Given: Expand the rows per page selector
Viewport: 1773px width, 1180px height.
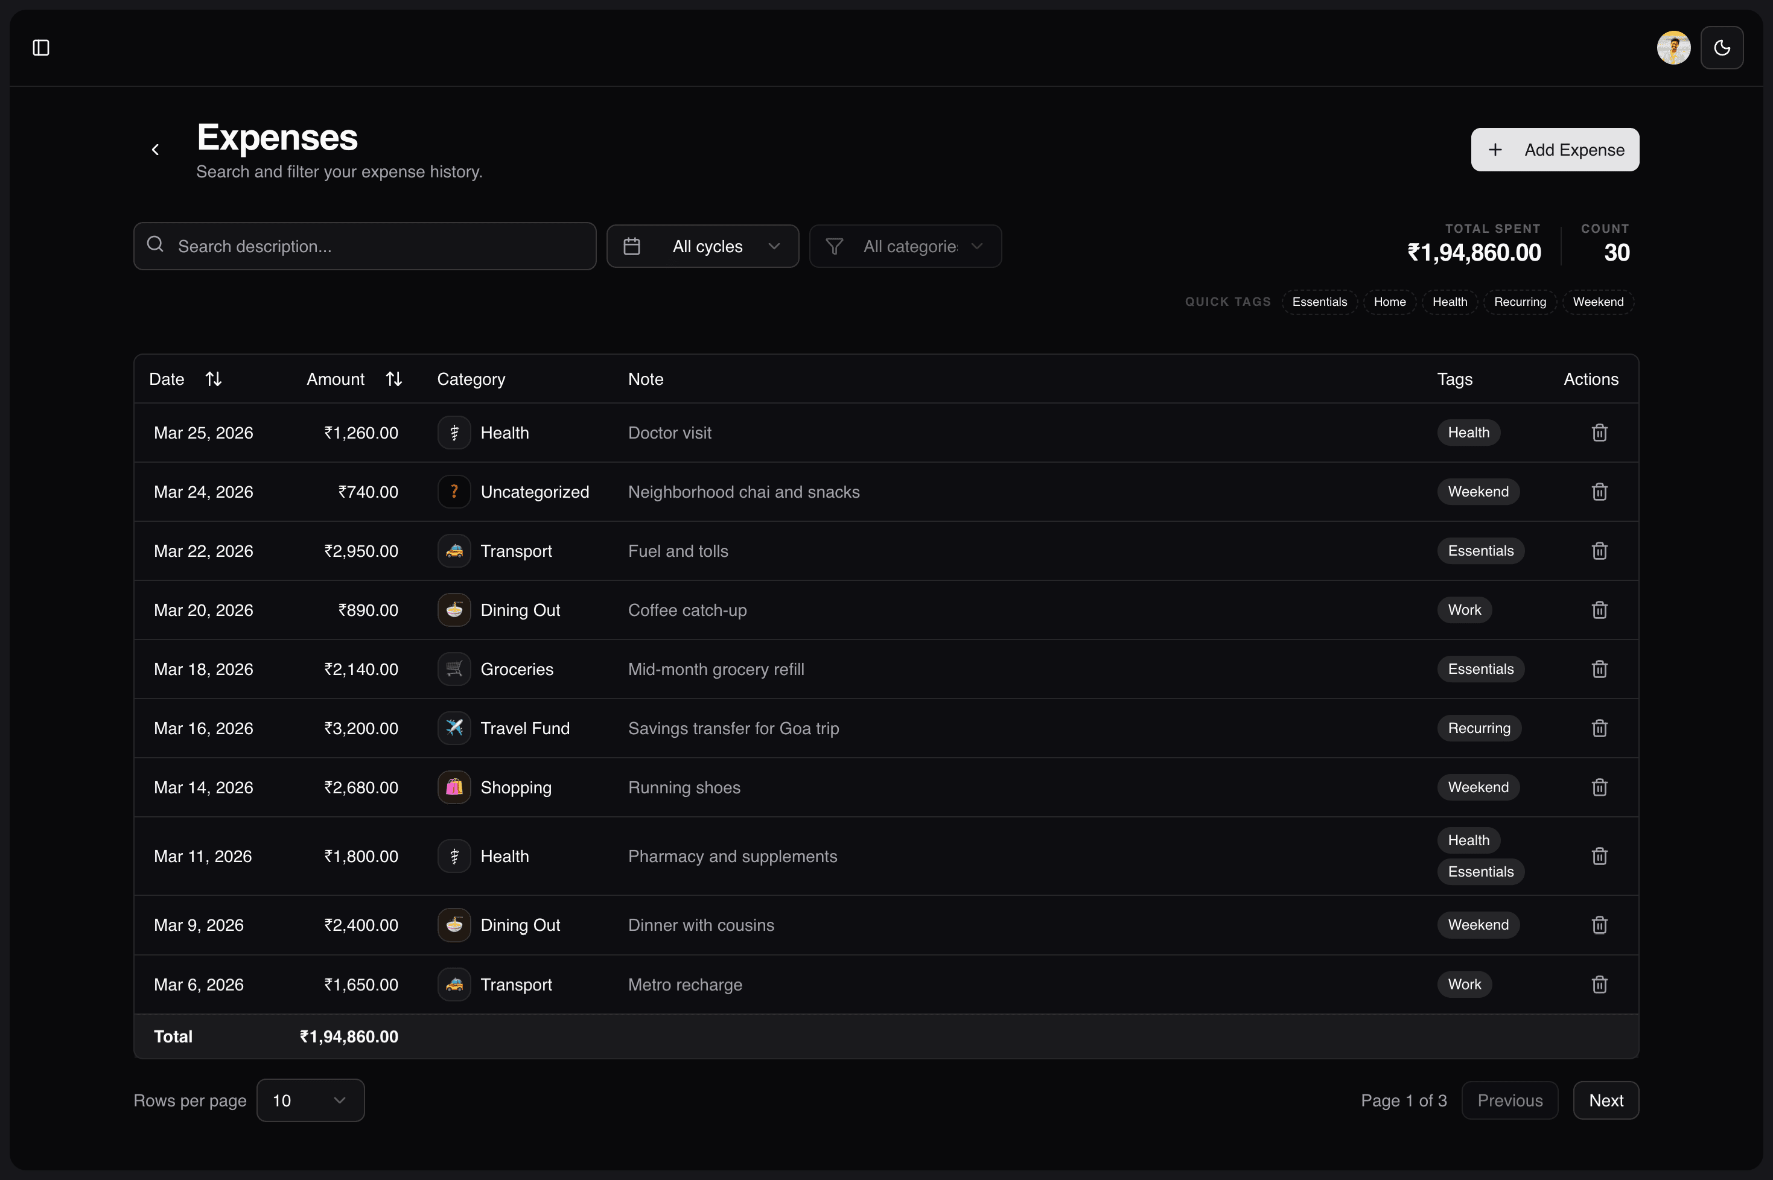Looking at the screenshot, I should point(310,1100).
